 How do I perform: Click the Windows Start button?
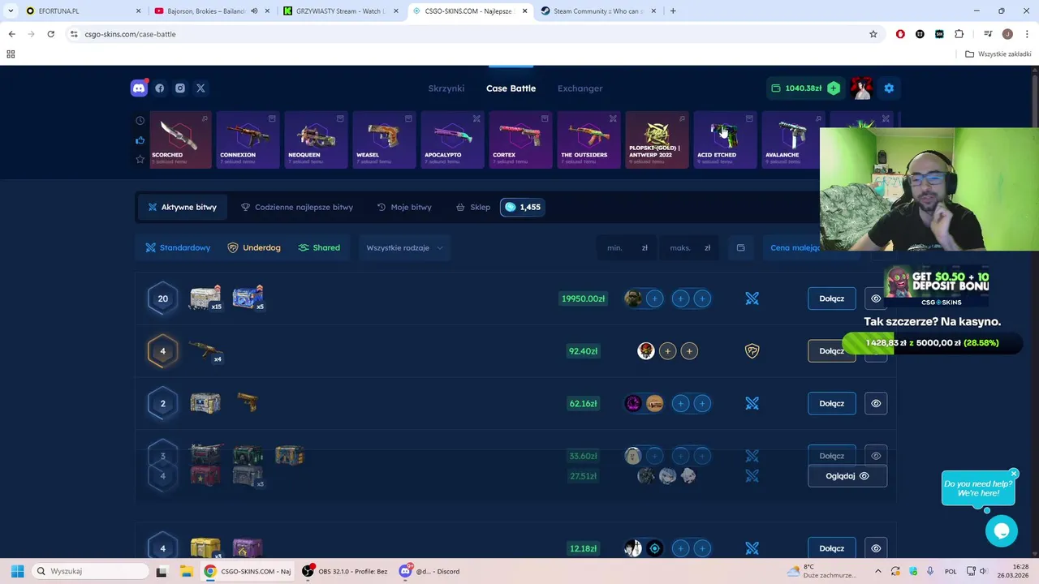(17, 571)
